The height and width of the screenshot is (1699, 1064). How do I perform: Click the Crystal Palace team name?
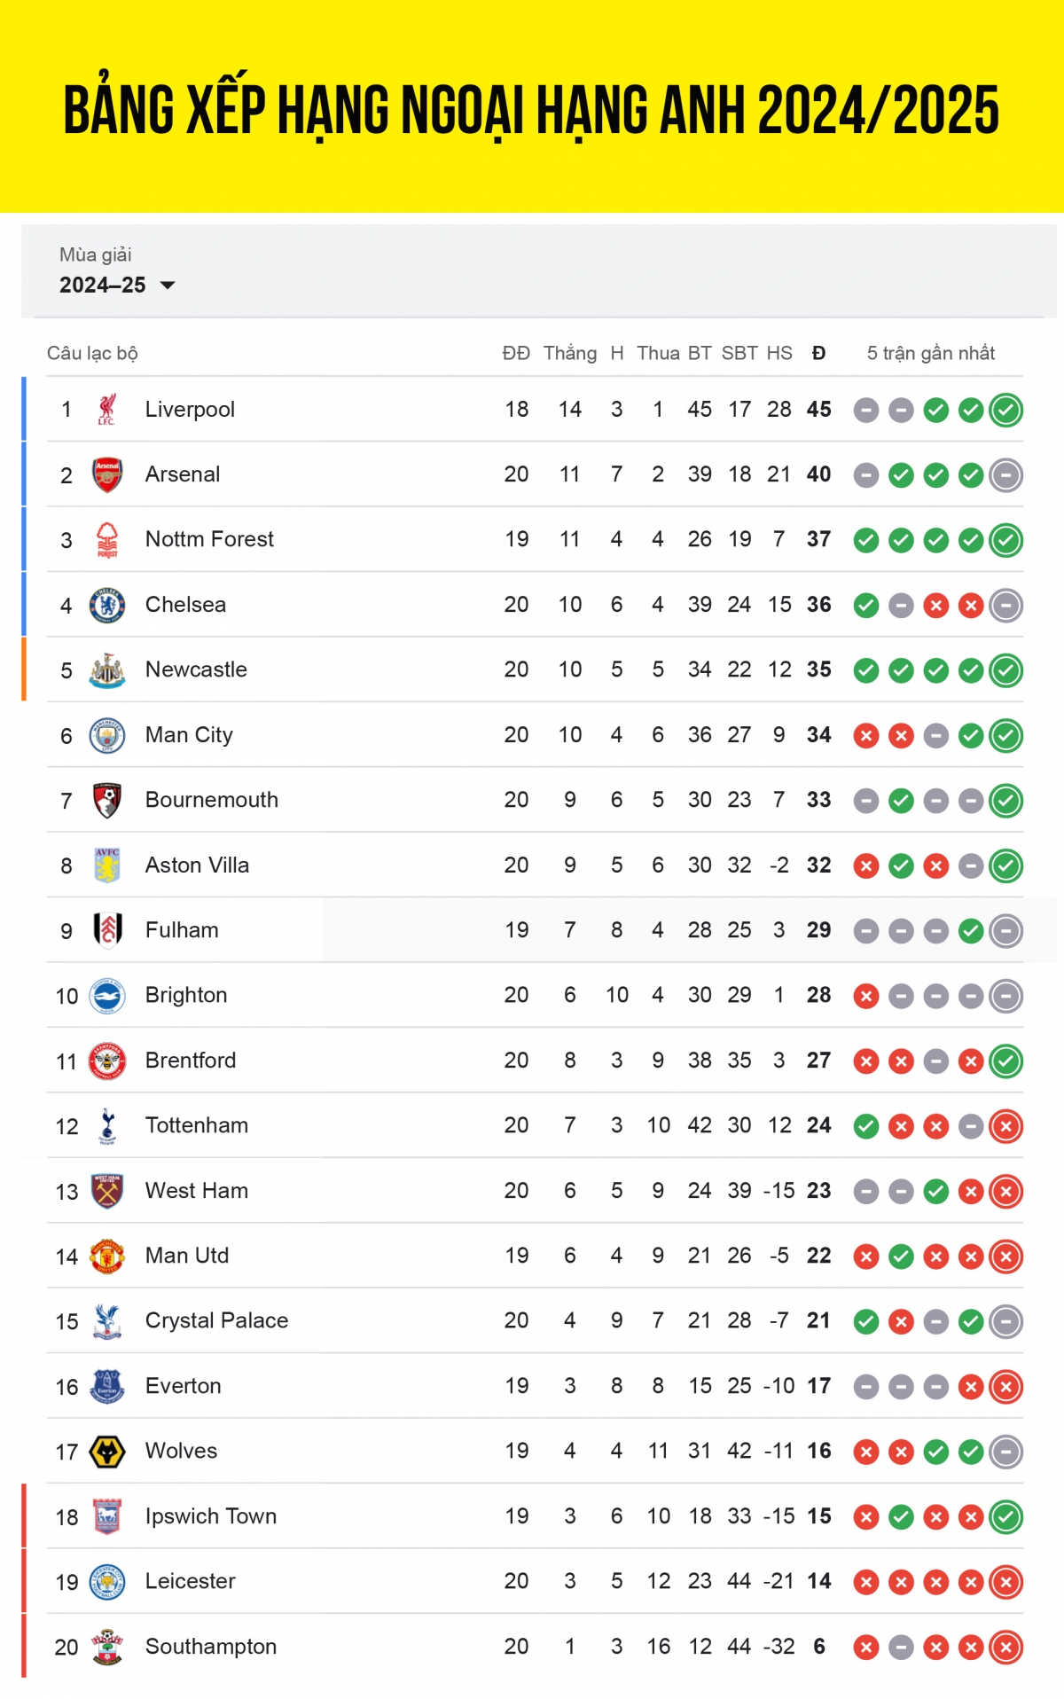point(216,1320)
